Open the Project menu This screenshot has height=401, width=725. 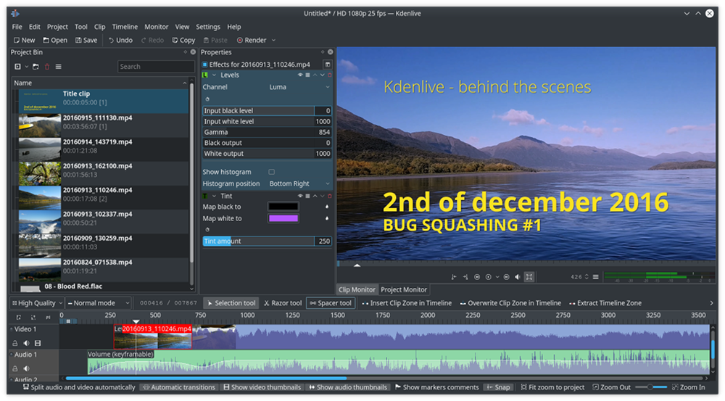(57, 27)
